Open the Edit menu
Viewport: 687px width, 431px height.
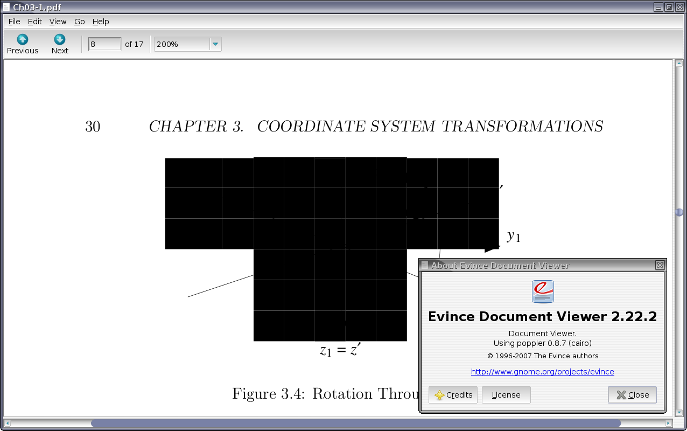coord(35,22)
